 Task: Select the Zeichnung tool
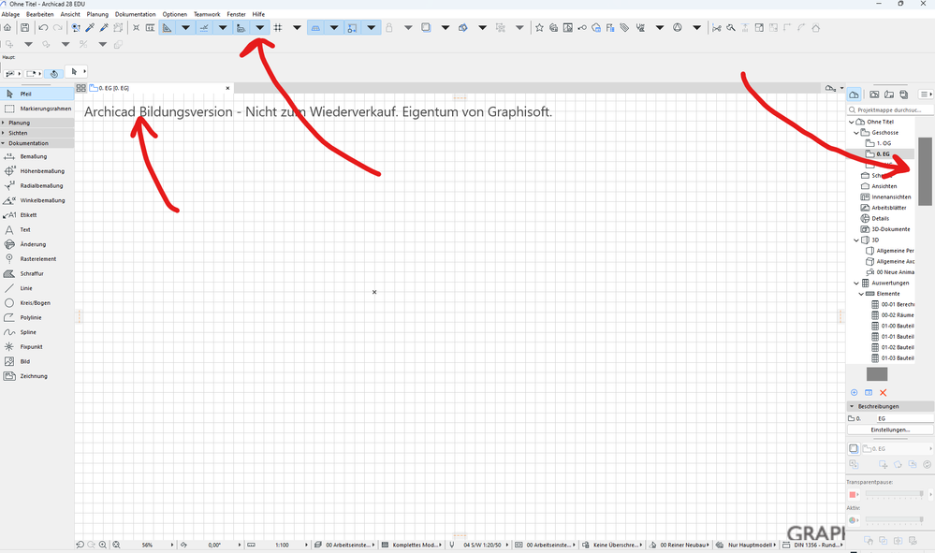pos(37,376)
